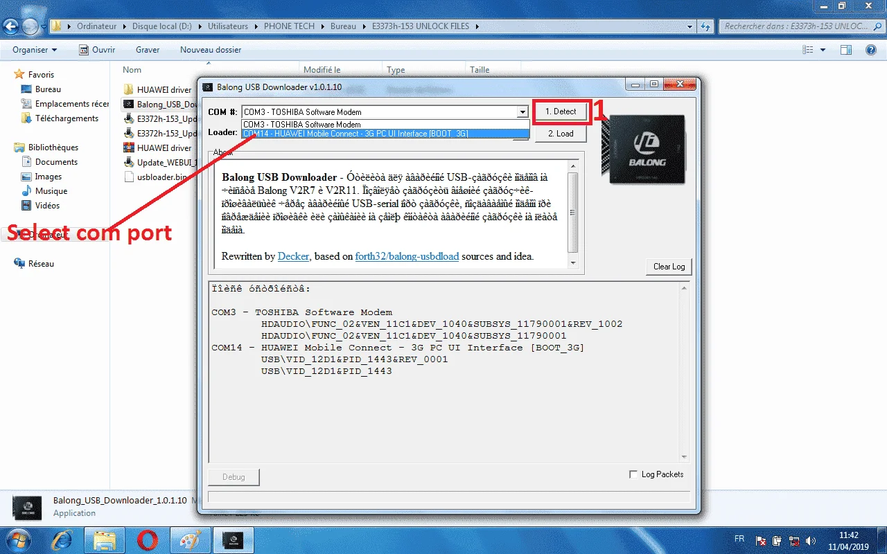The height and width of the screenshot is (554, 887).
Task: Click the Disque local (D:) breadcrumb
Action: click(162, 26)
